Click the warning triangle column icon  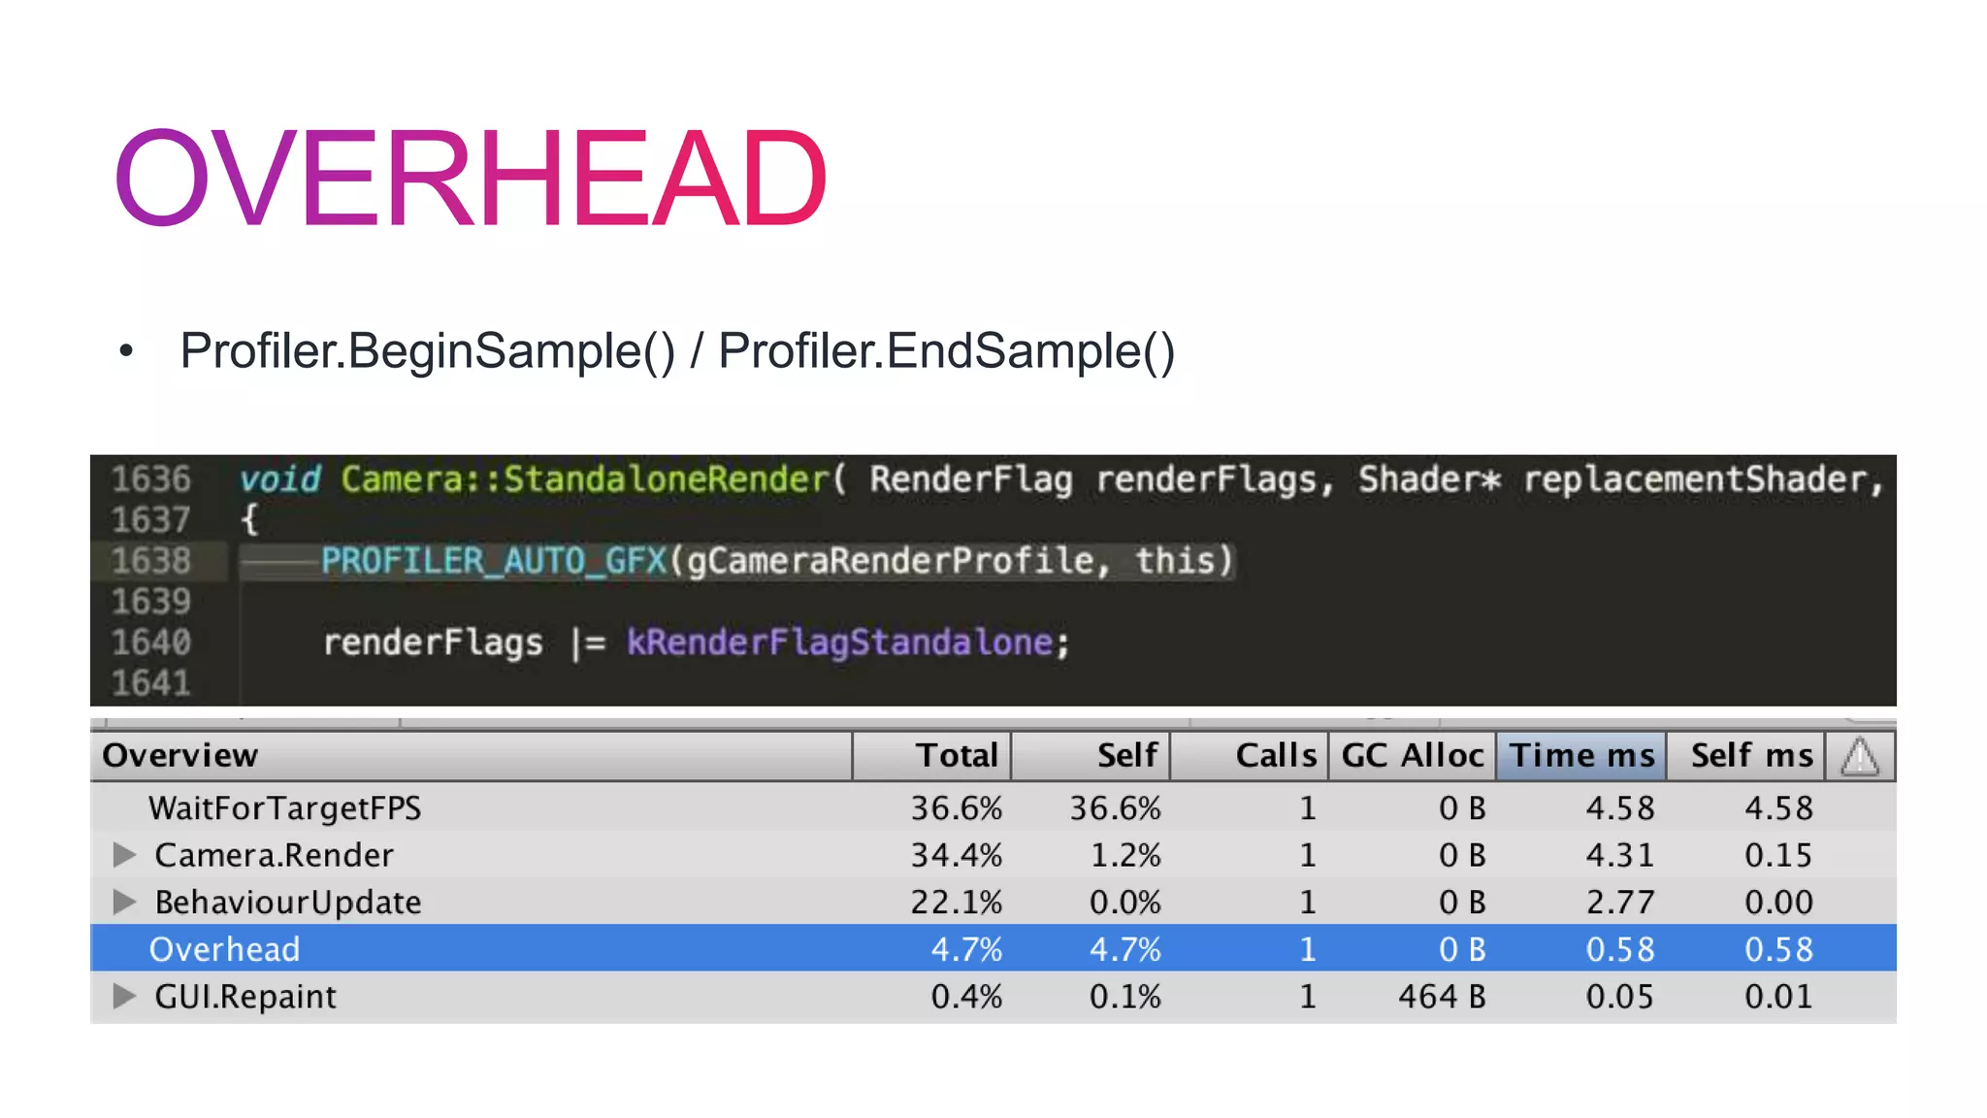click(x=1859, y=756)
